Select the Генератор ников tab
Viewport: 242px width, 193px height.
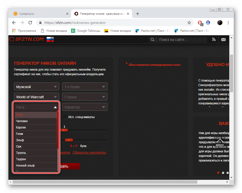coord(101,14)
